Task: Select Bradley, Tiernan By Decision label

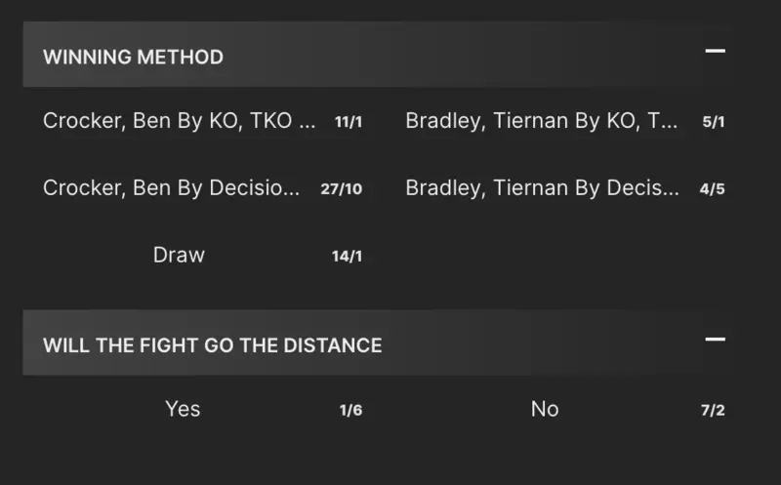Action: [542, 188]
